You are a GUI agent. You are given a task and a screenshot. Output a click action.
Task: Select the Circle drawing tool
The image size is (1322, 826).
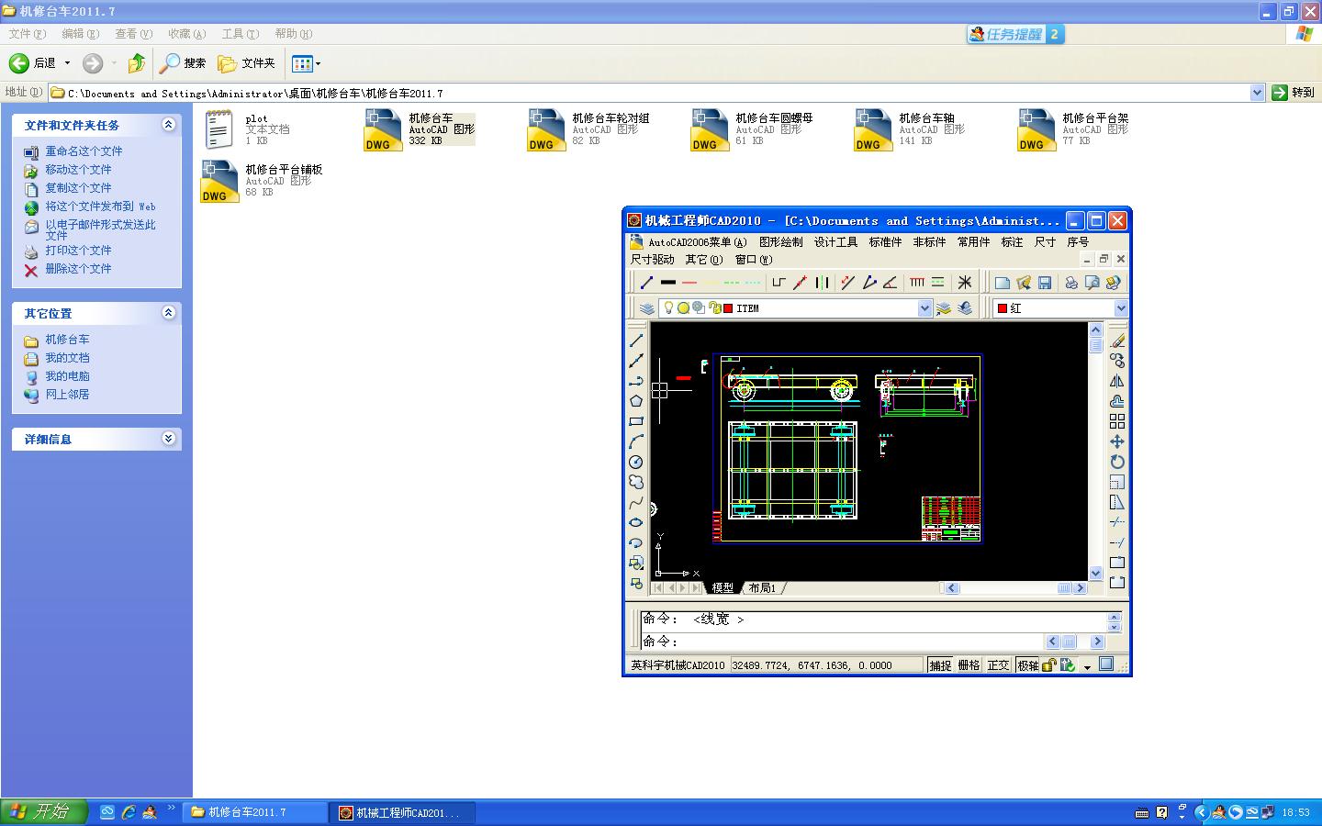coord(636,462)
